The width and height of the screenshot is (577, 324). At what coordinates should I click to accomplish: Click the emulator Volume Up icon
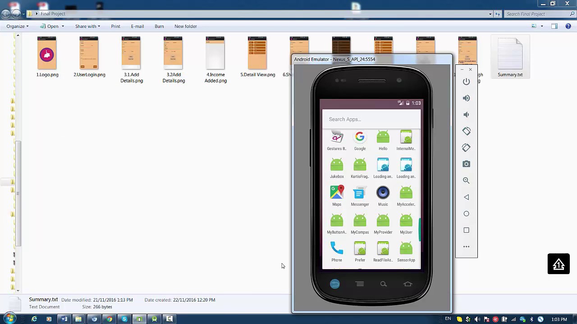click(466, 98)
